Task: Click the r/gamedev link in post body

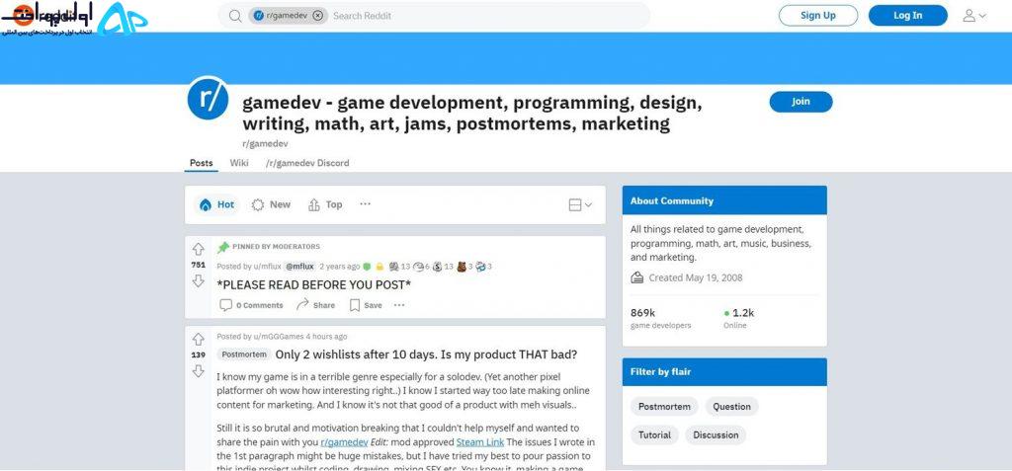Action: coord(344,442)
